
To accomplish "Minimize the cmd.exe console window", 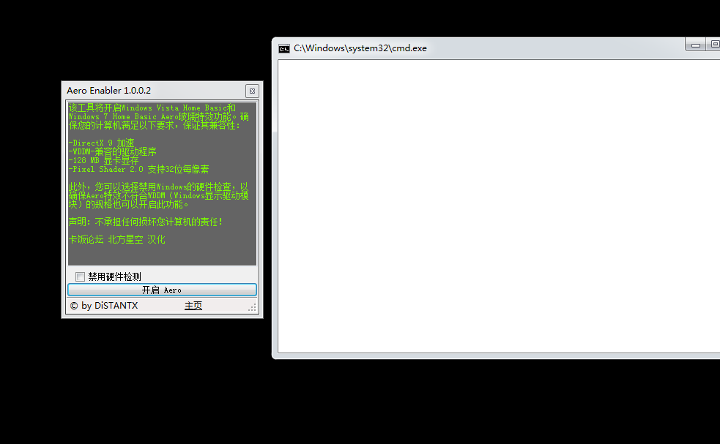I will coord(695,45).
